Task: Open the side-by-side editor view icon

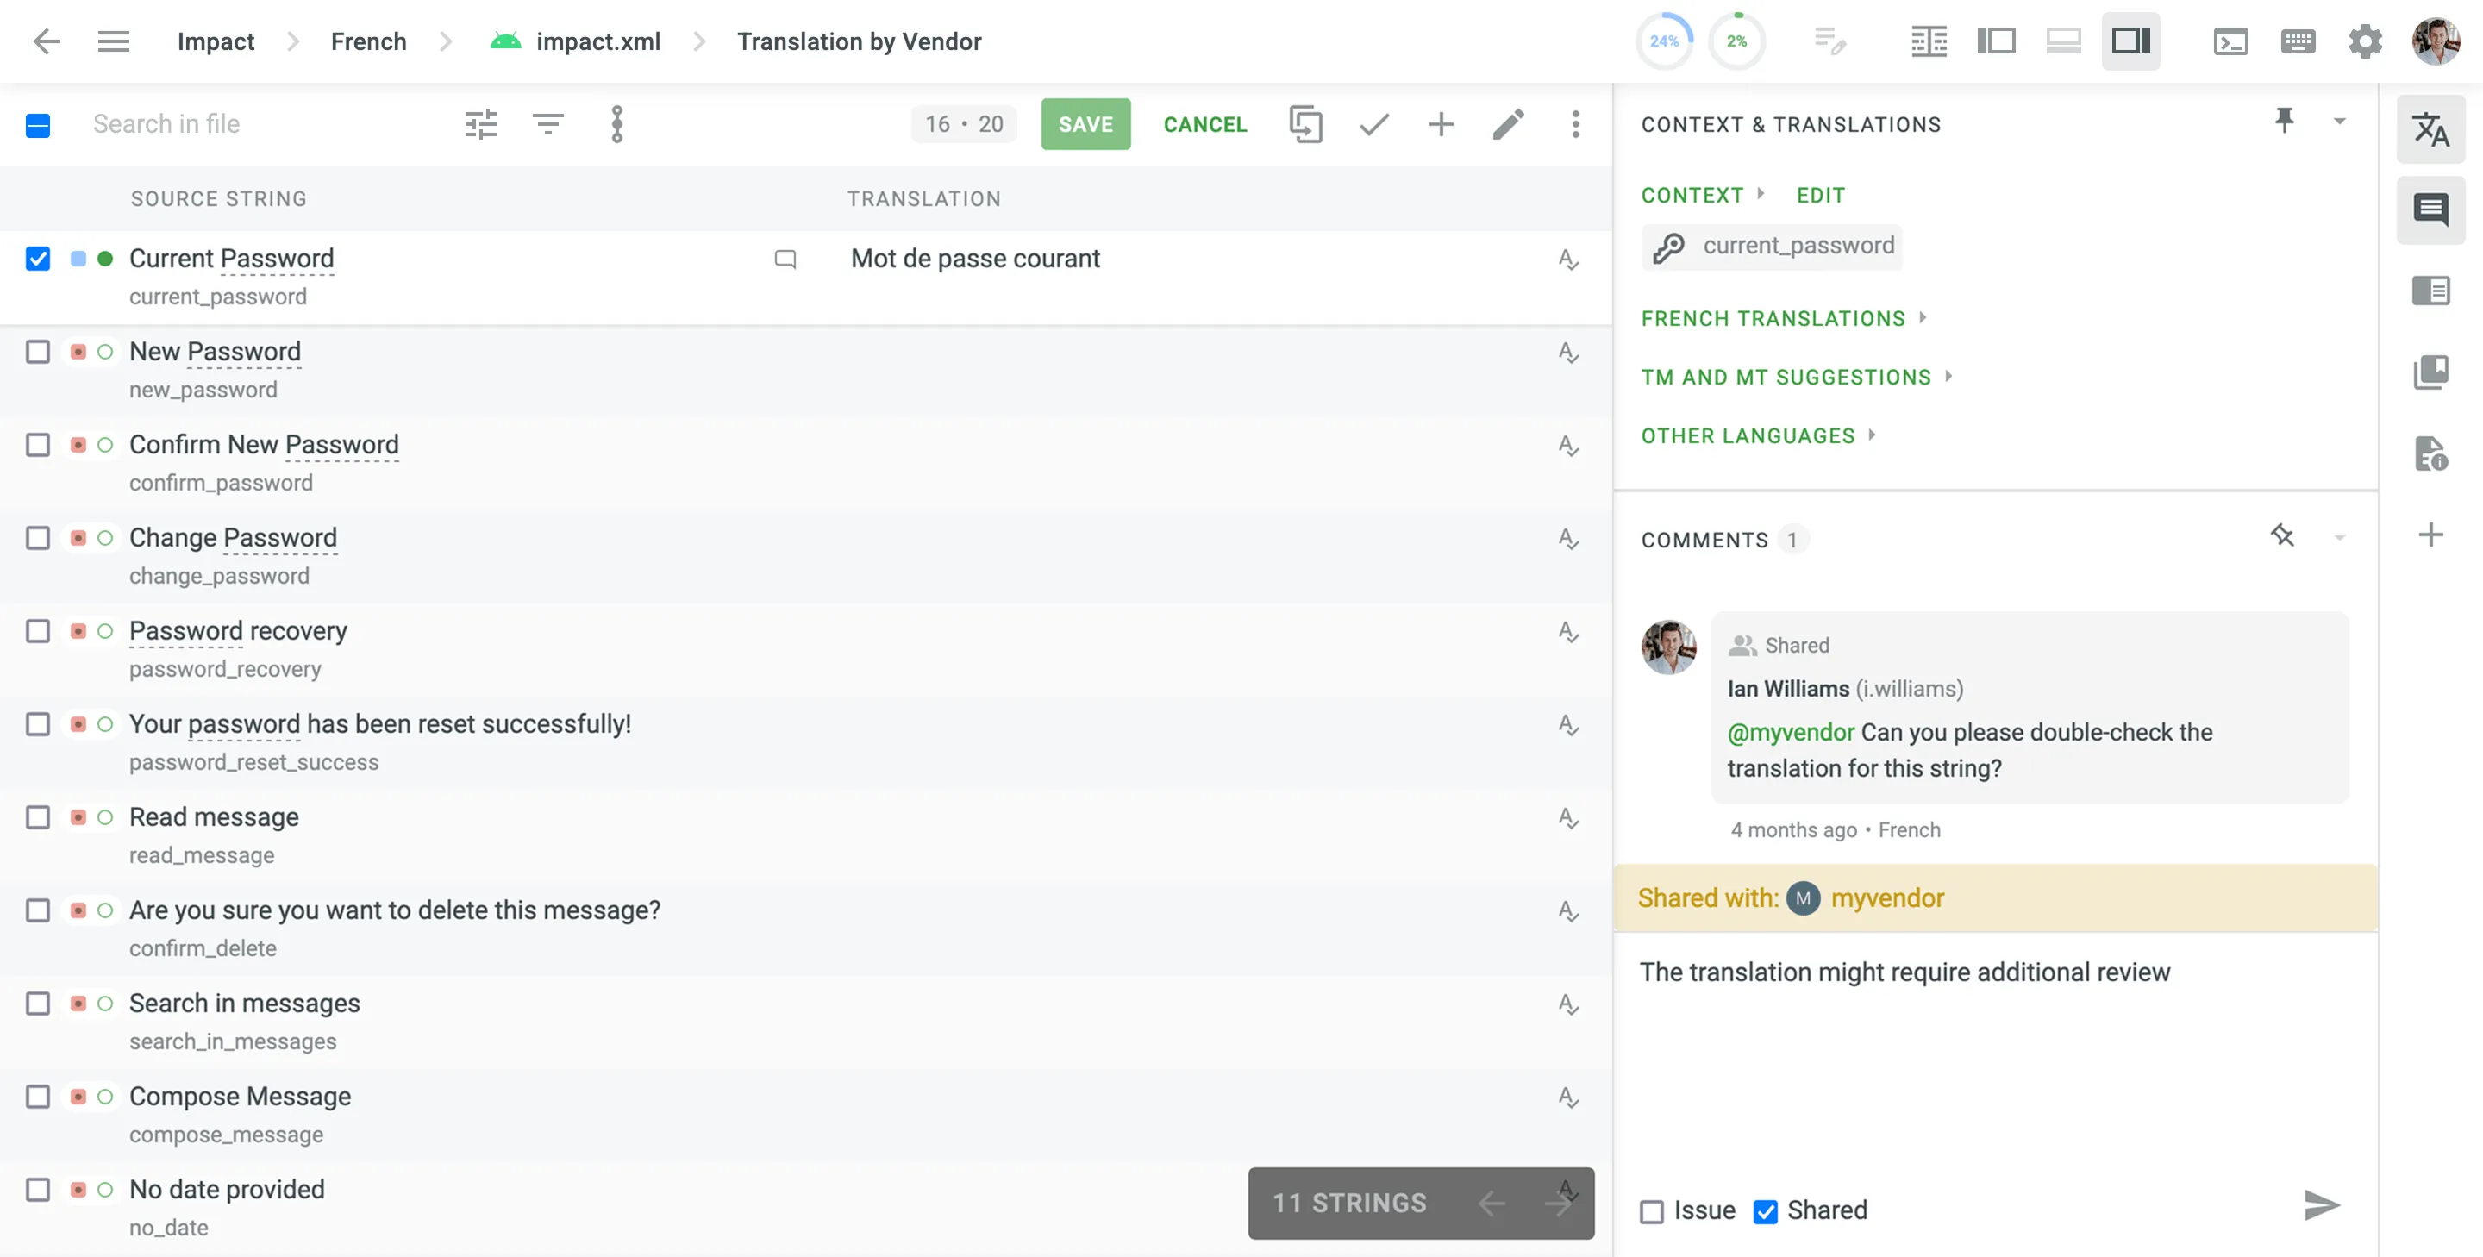Action: tap(1996, 41)
